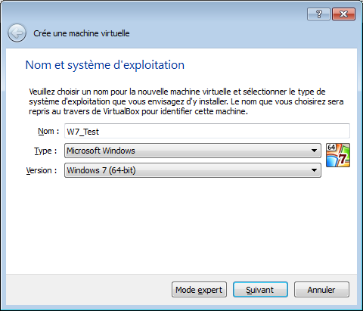Click the description paragraph mentioning VirtualBox

tap(186, 101)
